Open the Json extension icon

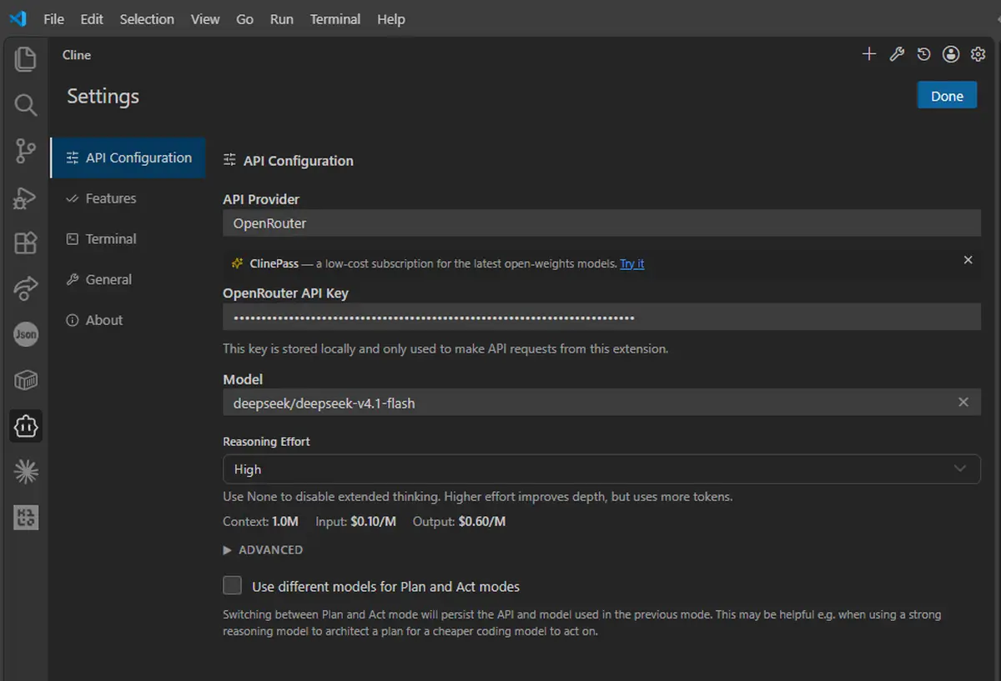[26, 334]
